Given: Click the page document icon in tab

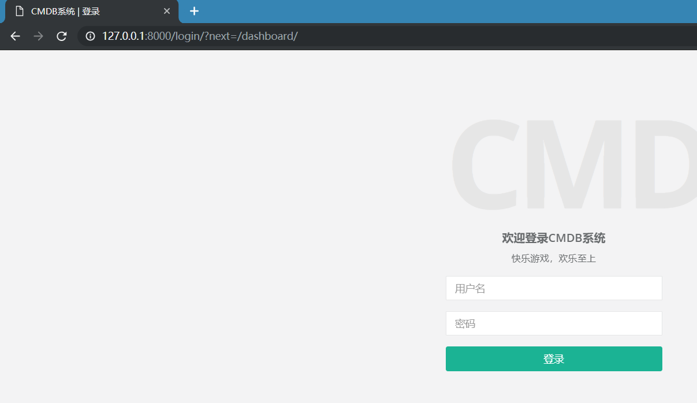Looking at the screenshot, I should [20, 12].
